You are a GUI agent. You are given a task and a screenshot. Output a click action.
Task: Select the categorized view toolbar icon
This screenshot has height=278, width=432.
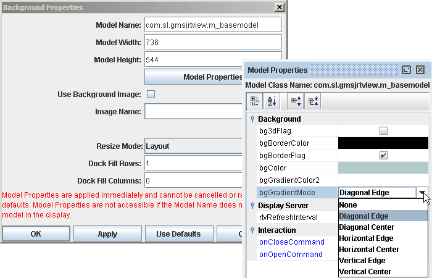tap(254, 101)
